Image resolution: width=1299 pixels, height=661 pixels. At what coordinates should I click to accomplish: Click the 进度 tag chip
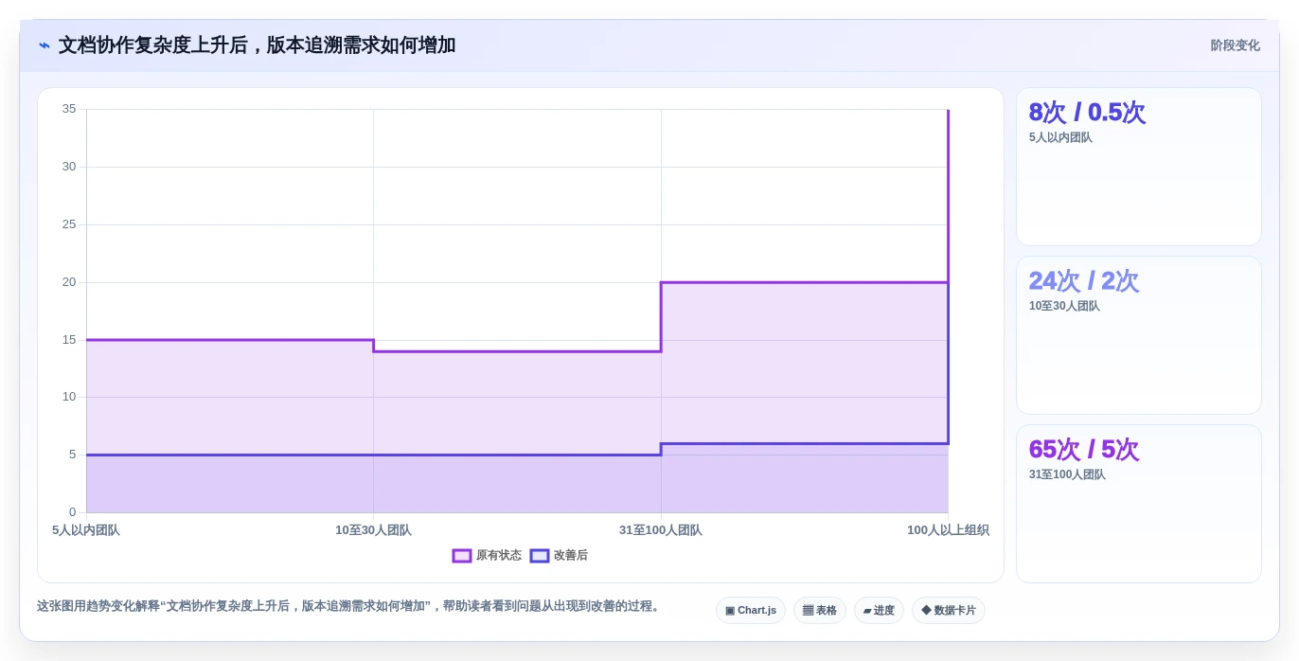tap(879, 611)
